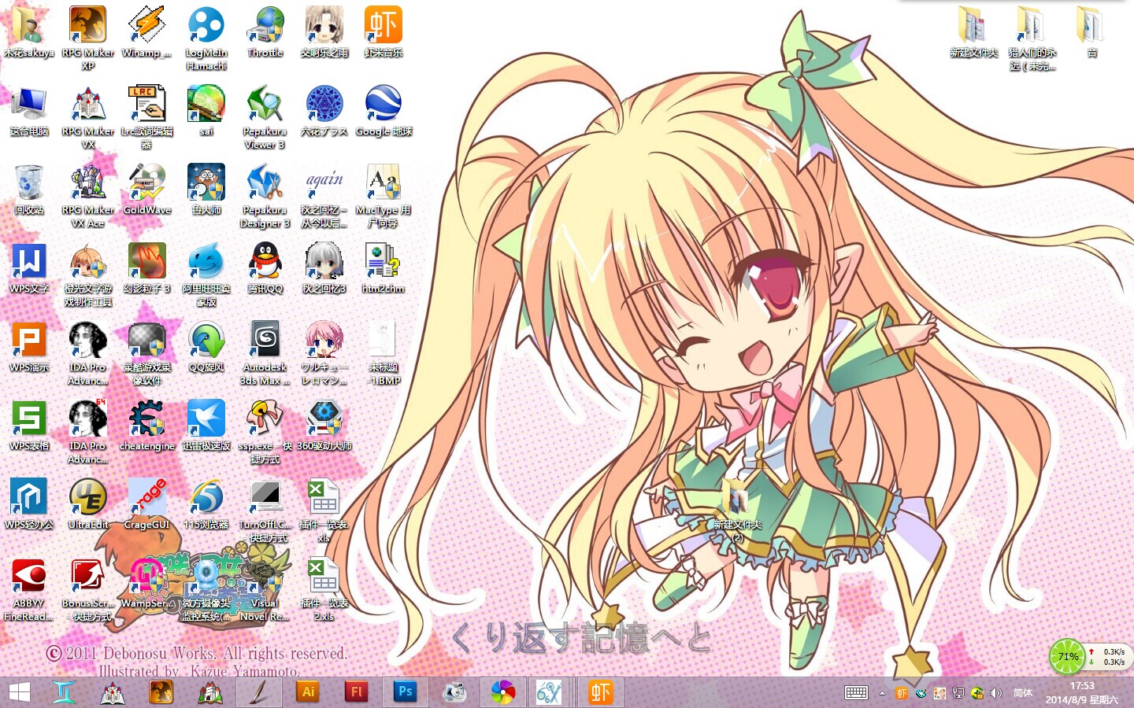Open WPS文字 desktop shortcut

pos(29,267)
